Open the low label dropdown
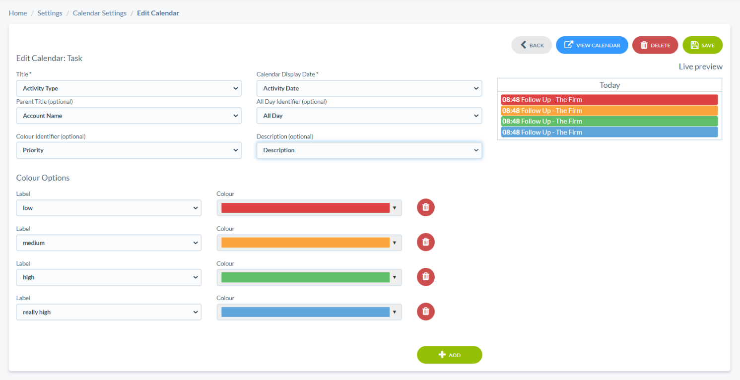This screenshot has width=740, height=380. (x=109, y=208)
